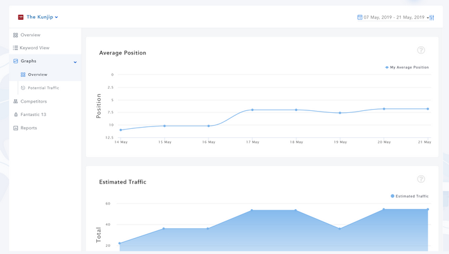Viewport: 449px width, 254px height.
Task: Click the Reports chart icon
Action: coord(15,128)
